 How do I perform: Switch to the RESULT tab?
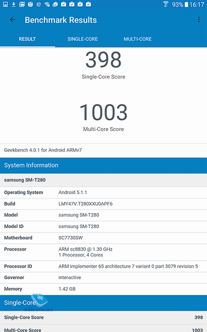tap(27, 39)
